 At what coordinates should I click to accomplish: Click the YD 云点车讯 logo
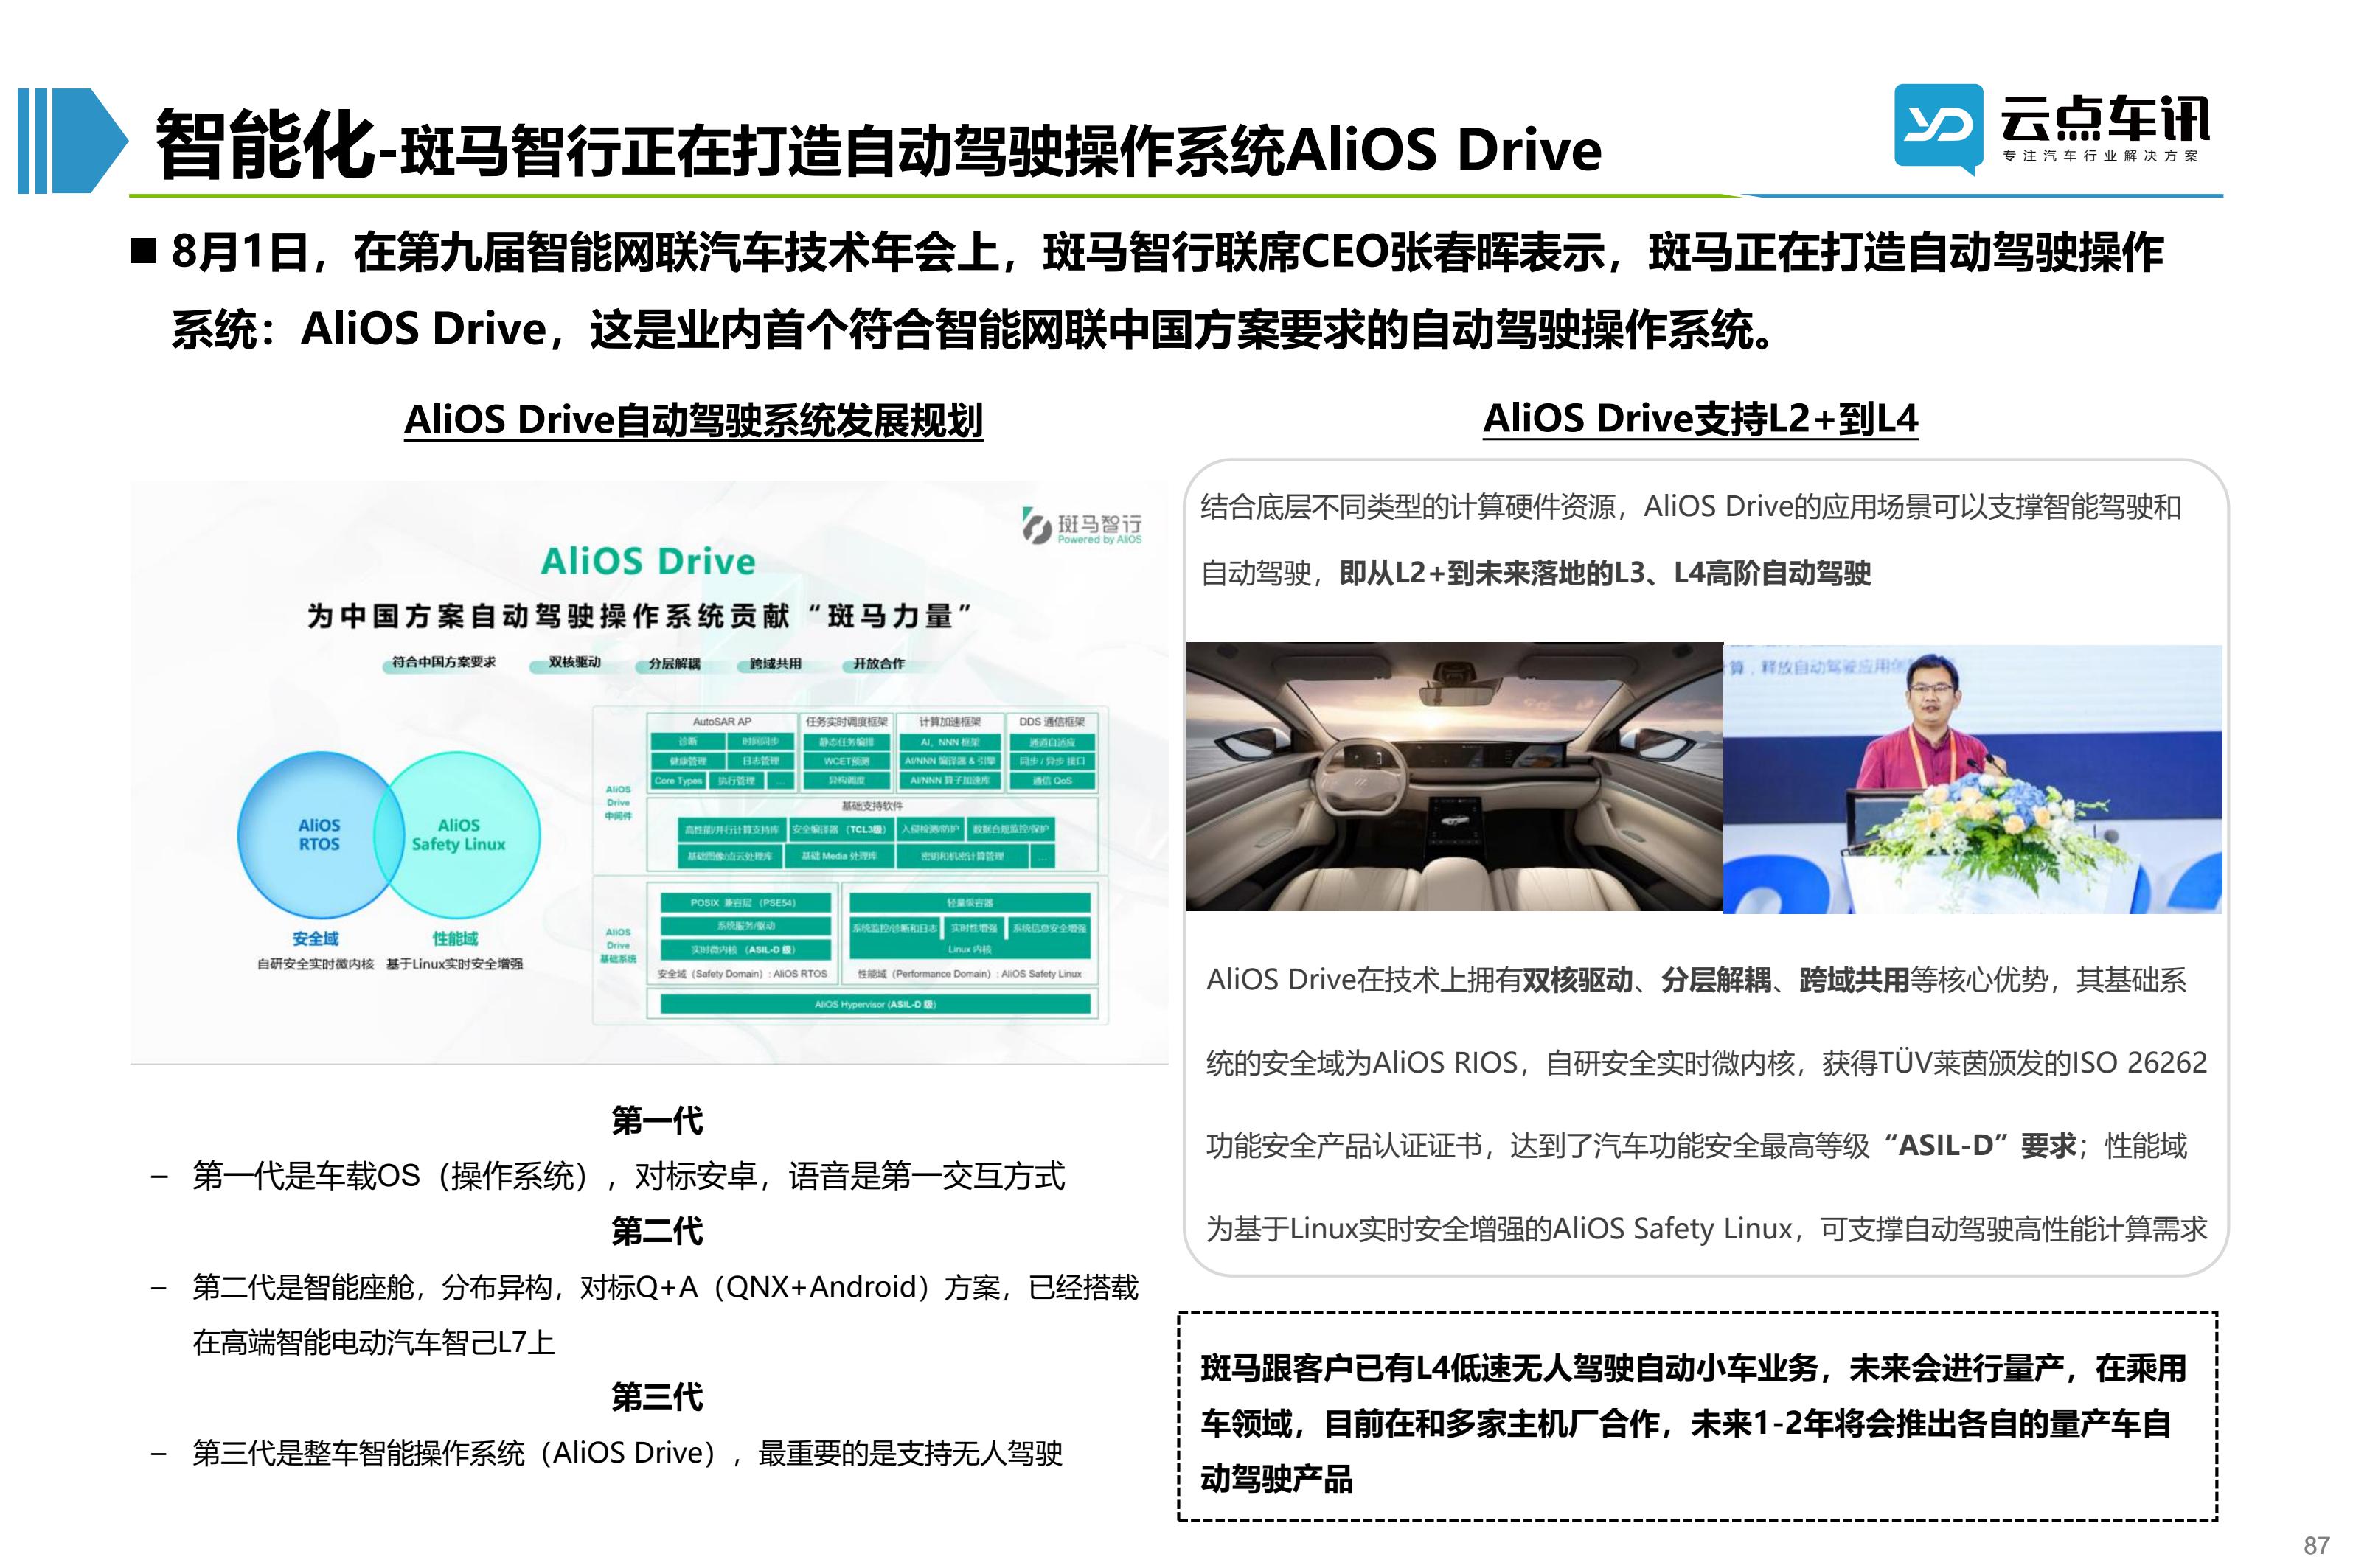[2051, 129]
